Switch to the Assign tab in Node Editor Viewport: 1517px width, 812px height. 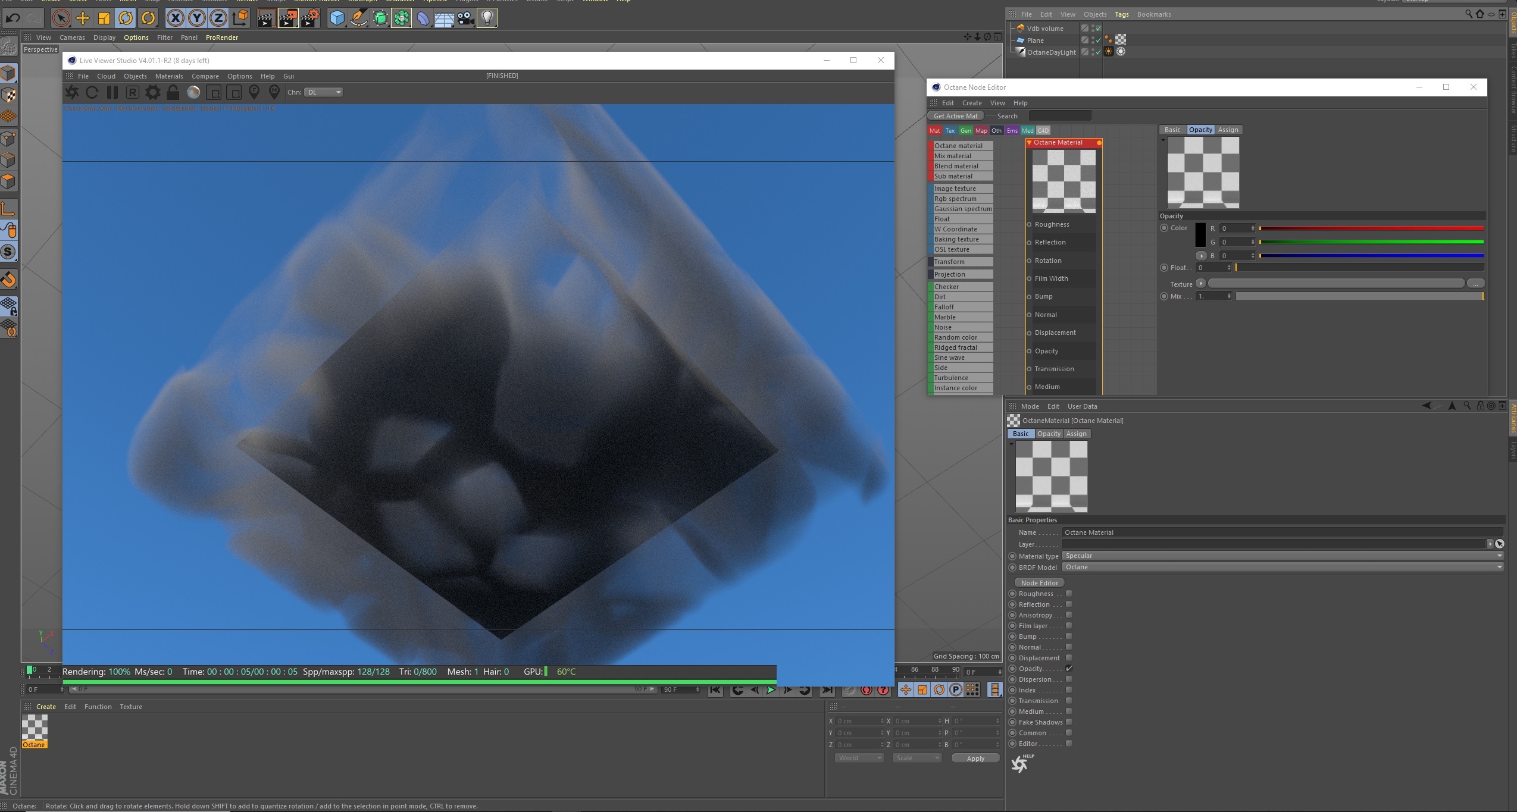pyautogui.click(x=1228, y=130)
